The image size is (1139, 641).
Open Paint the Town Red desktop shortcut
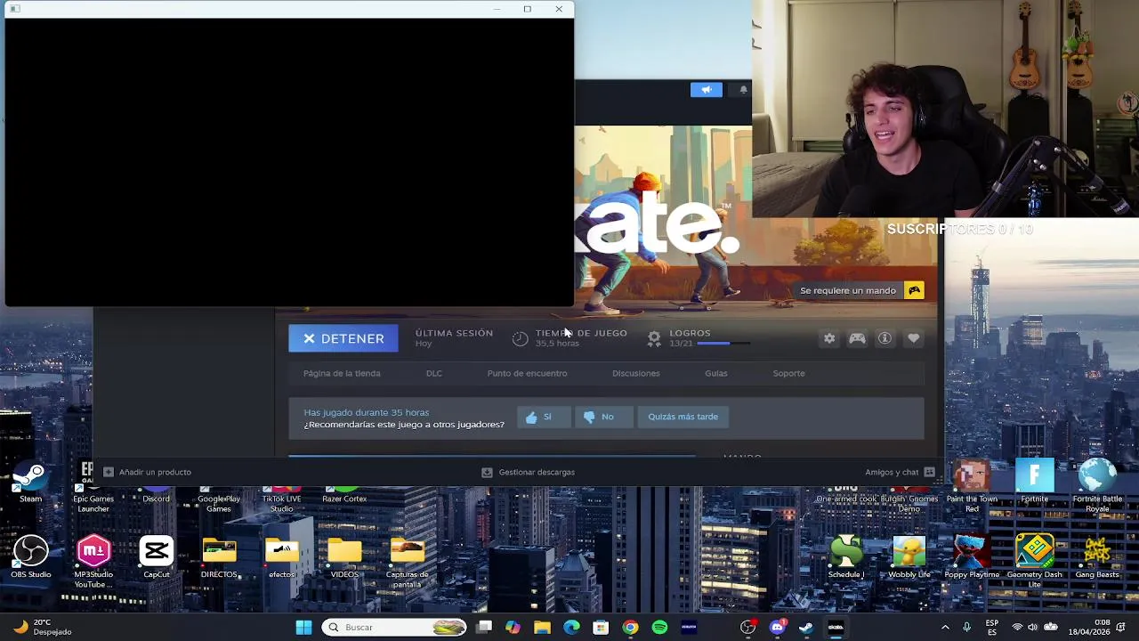pos(972,486)
